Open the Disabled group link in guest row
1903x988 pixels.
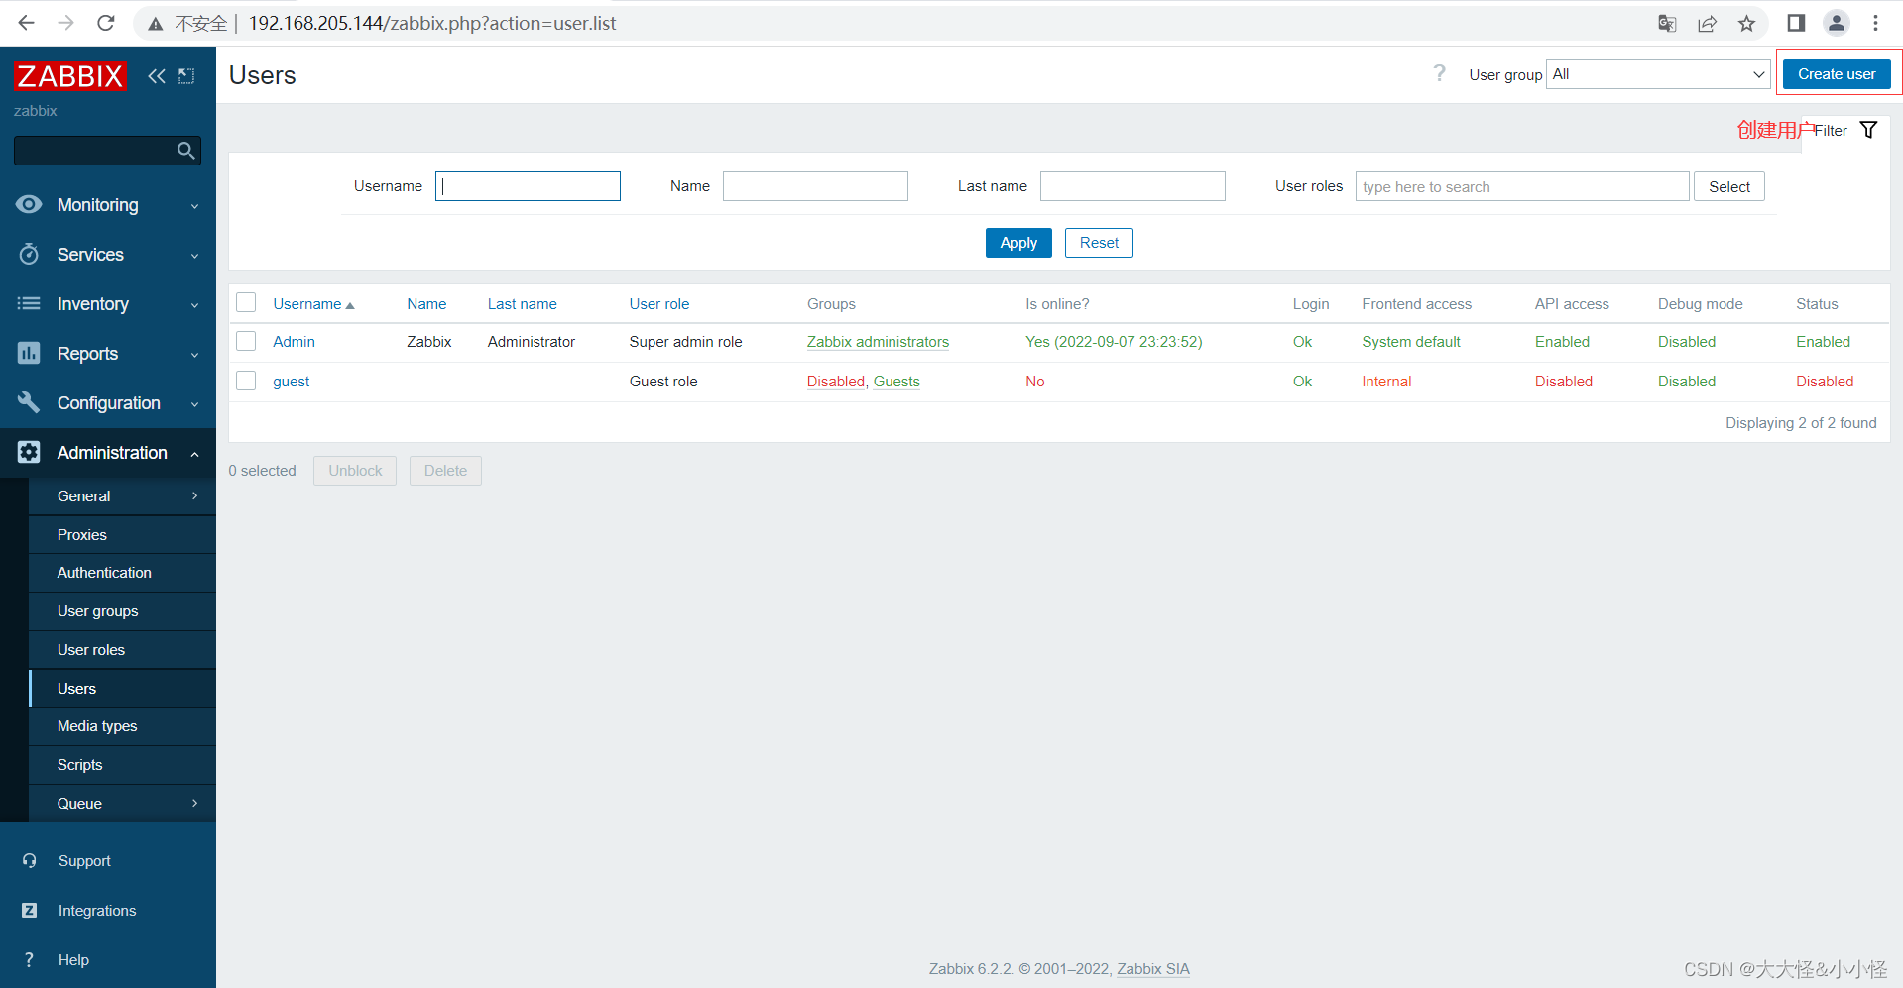coord(836,382)
